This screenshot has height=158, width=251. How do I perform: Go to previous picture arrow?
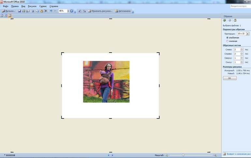point(109,155)
